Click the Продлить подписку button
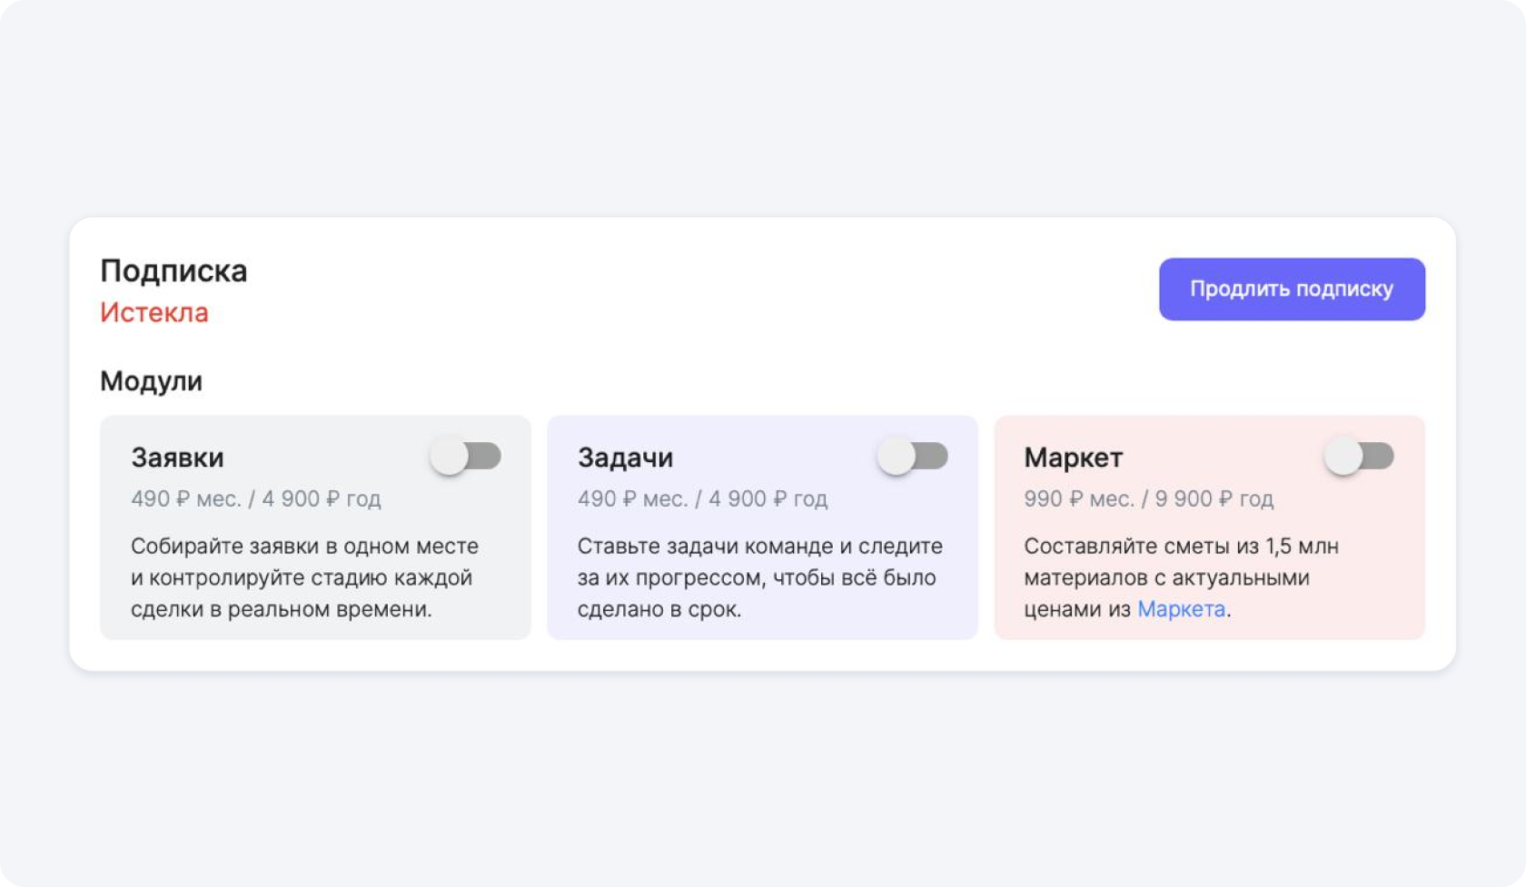The height and width of the screenshot is (887, 1526). click(x=1291, y=289)
